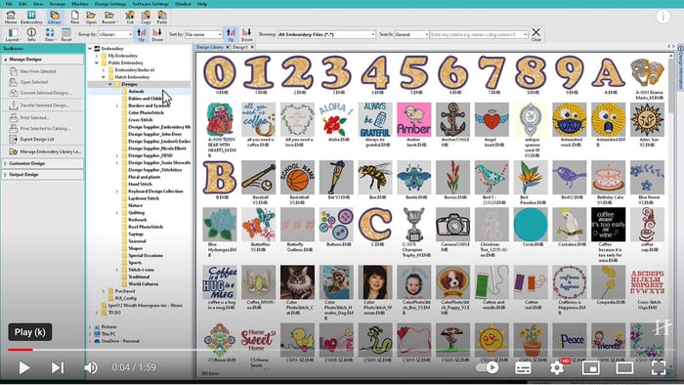
Task: Select the Sayings folder
Action: [x=136, y=235]
